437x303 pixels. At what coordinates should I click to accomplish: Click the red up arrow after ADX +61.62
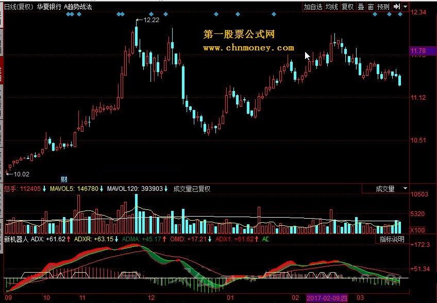click(69, 239)
